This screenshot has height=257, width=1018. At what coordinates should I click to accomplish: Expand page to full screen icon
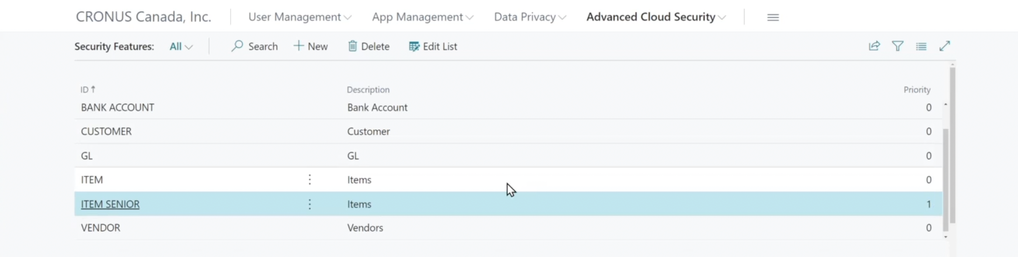944,46
